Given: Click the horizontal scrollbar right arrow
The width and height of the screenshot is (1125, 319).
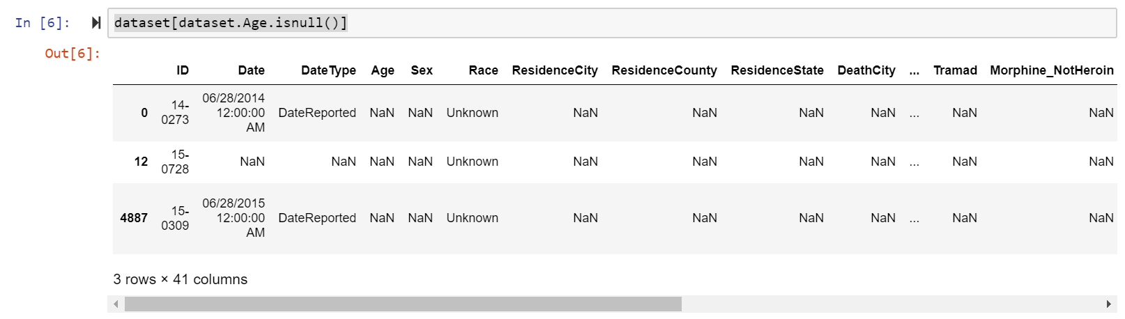Looking at the screenshot, I should click(x=1109, y=304).
